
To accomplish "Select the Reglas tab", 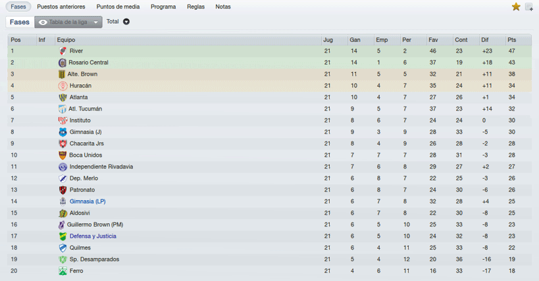I will (x=195, y=7).
